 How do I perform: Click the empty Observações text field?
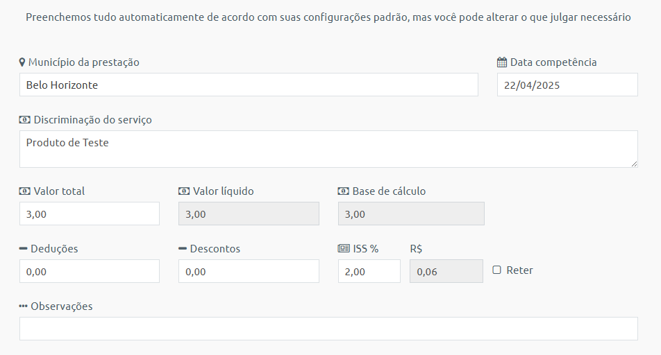[x=328, y=329]
